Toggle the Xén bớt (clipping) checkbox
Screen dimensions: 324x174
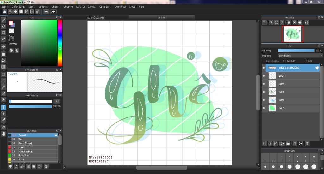coord(285,61)
